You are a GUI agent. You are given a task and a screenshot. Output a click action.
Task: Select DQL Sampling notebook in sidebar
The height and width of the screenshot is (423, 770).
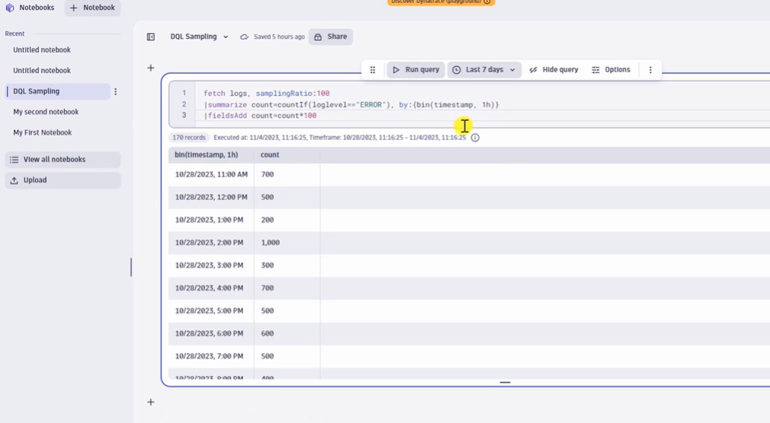(x=58, y=91)
